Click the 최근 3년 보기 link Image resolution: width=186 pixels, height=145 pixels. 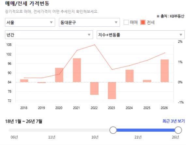tap(174, 121)
